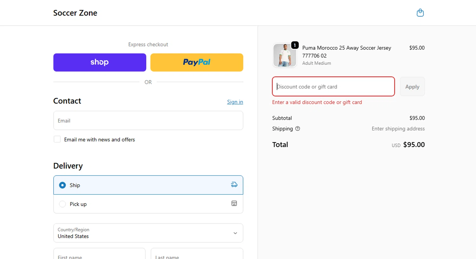
Task: Click the 'Enter shipping address' text
Action: (398, 129)
